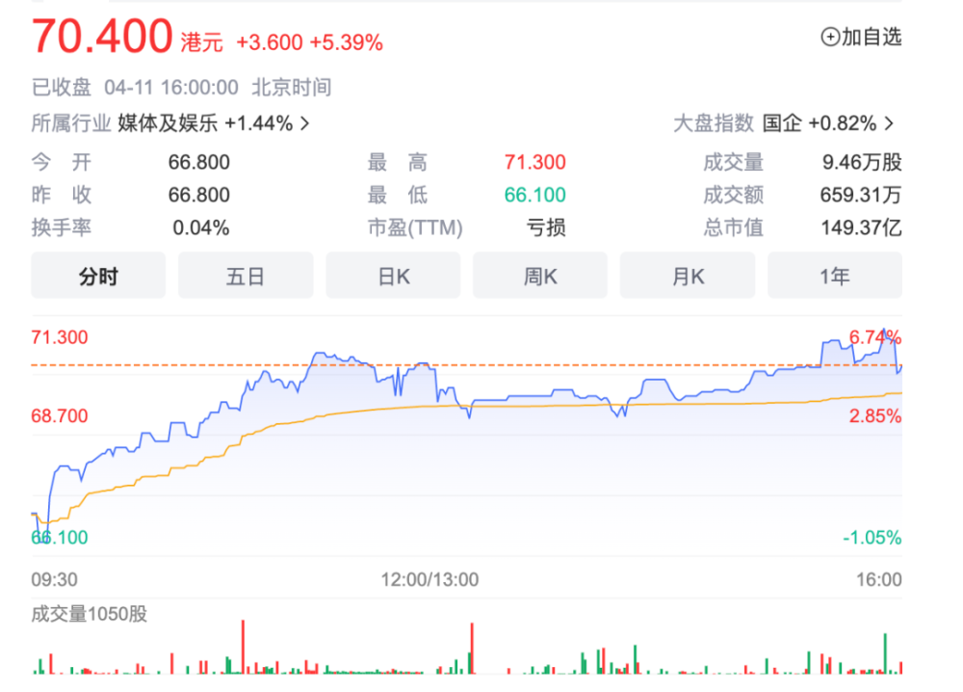
Task: Click the plus icon beside 加自选
Action: 830,37
